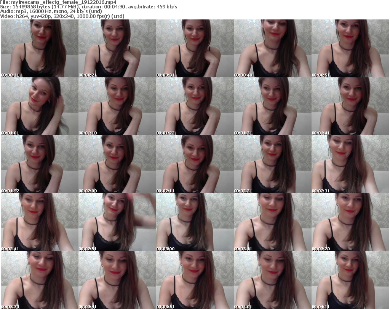
Task: Click the thumbnail stamped 00:00:11
Action: pos(39,48)
